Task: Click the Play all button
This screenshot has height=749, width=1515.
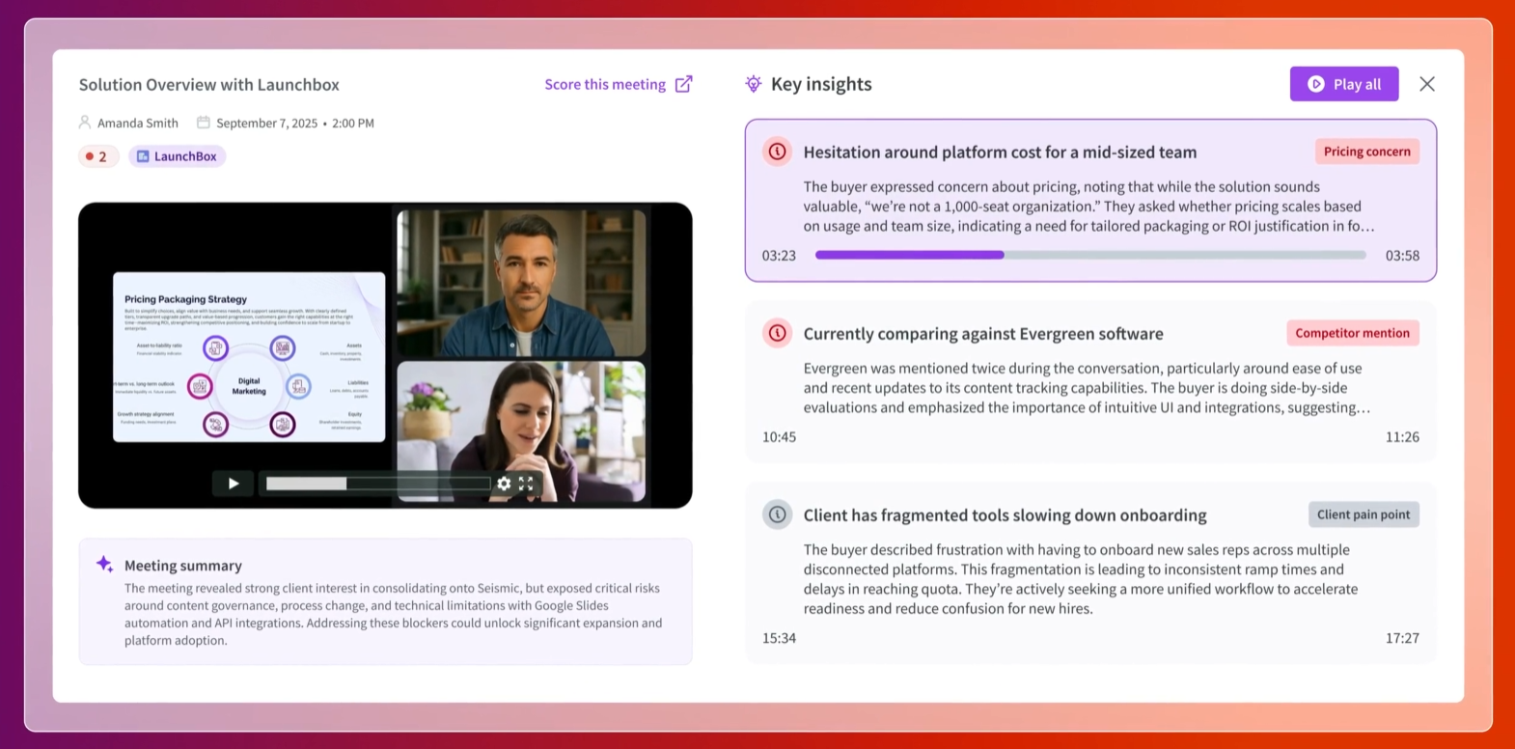Action: [x=1344, y=84]
